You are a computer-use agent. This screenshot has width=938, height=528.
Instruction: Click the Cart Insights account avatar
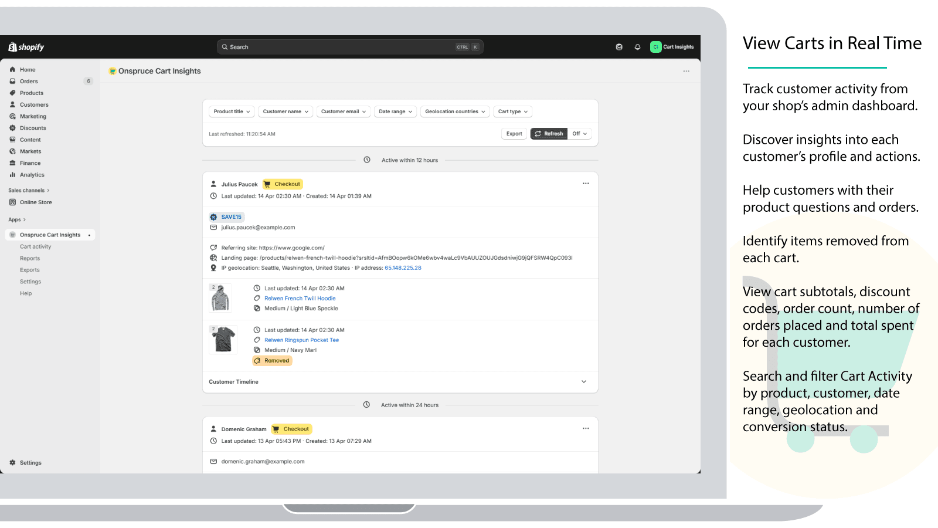point(655,47)
